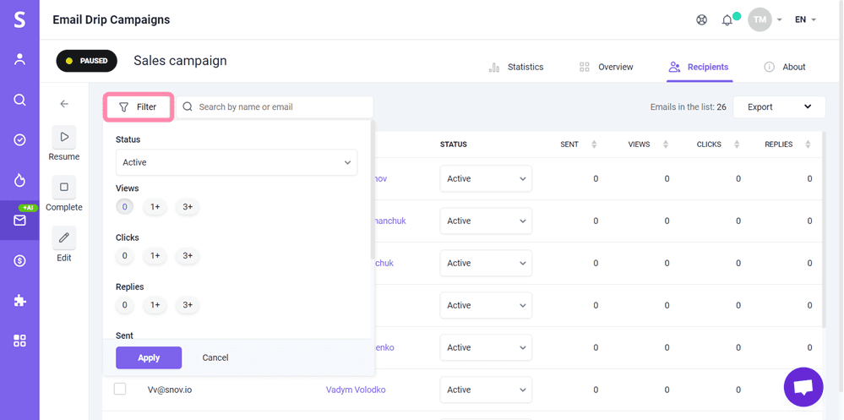Image resolution: width=844 pixels, height=420 pixels.
Task: Open the live chat widget
Action: [x=803, y=387]
